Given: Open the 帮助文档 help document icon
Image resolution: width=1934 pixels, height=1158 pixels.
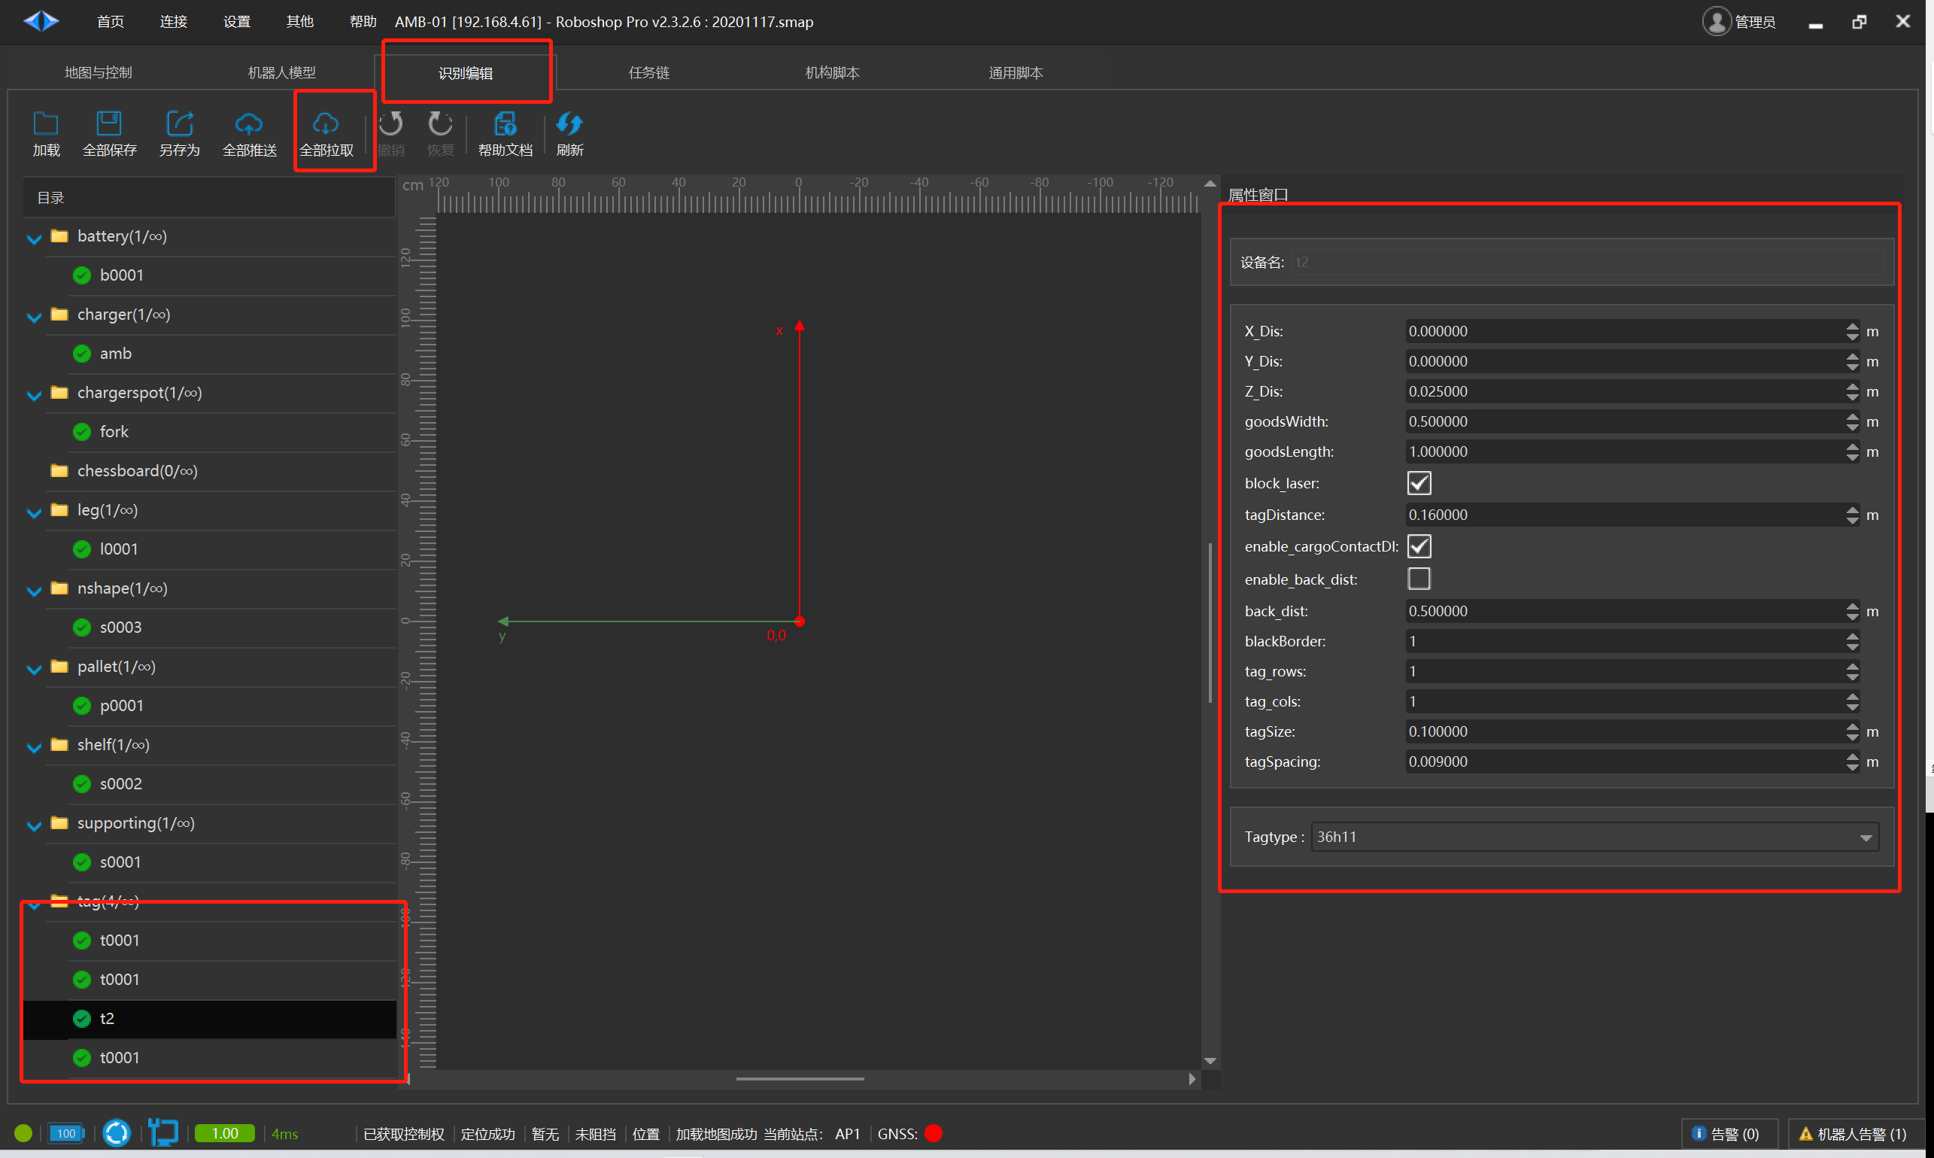Looking at the screenshot, I should click(505, 125).
